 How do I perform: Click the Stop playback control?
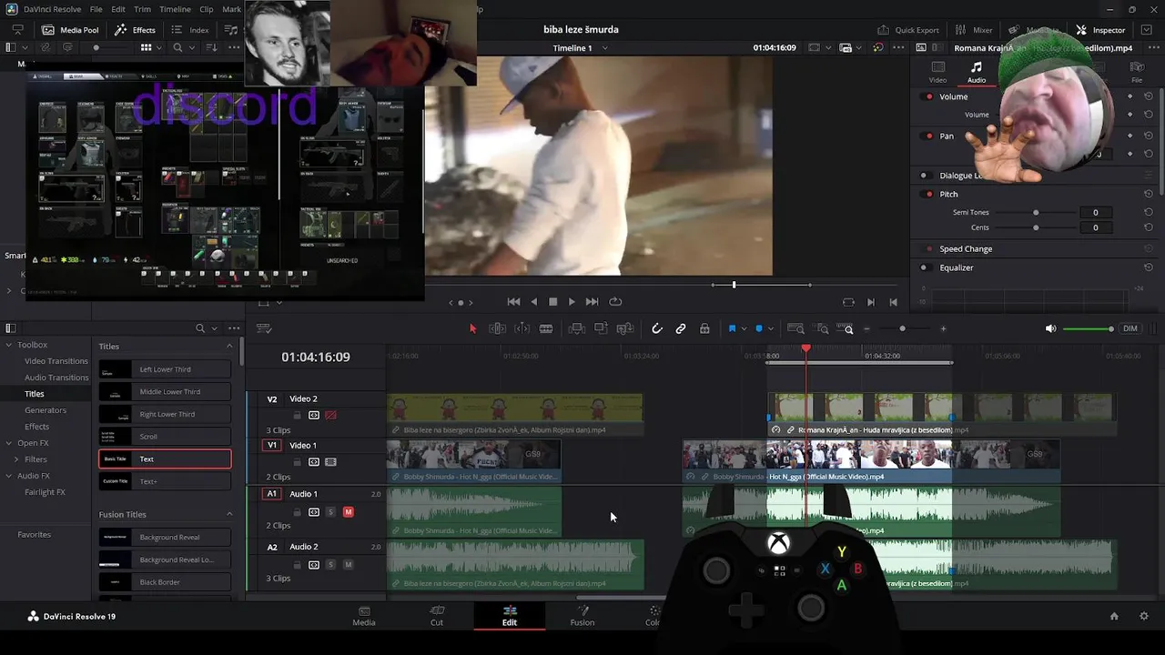552,302
